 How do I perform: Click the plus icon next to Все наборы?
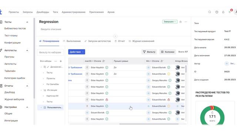point(61,61)
